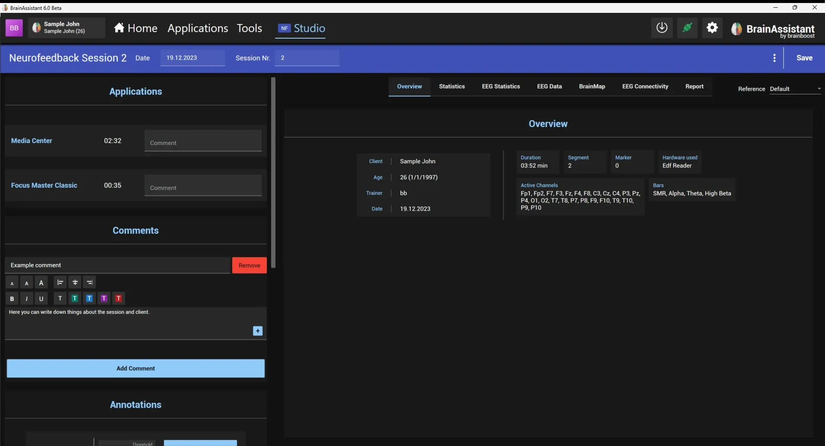Click the Focus Master Classic comment field
This screenshot has width=825, height=446.
203,185
